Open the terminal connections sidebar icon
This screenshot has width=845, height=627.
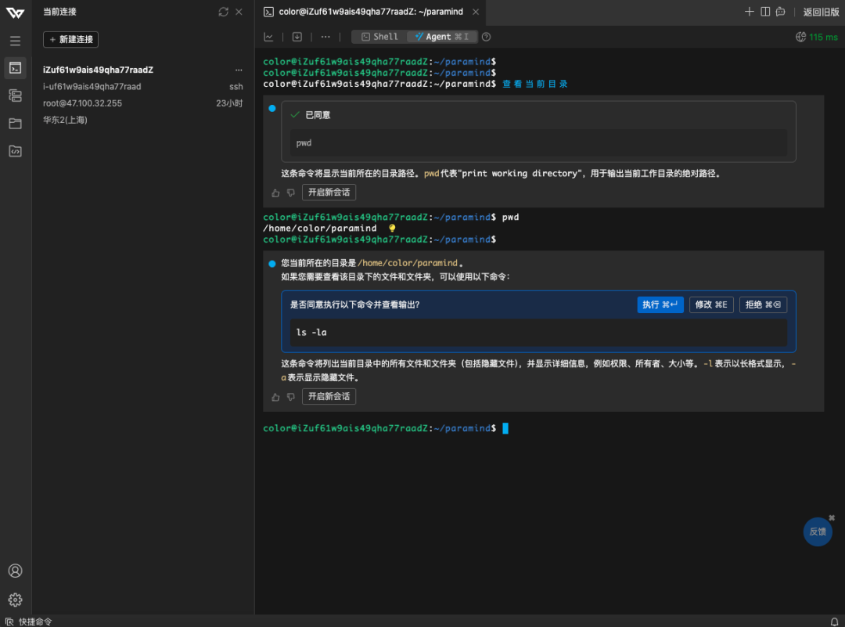click(x=15, y=67)
